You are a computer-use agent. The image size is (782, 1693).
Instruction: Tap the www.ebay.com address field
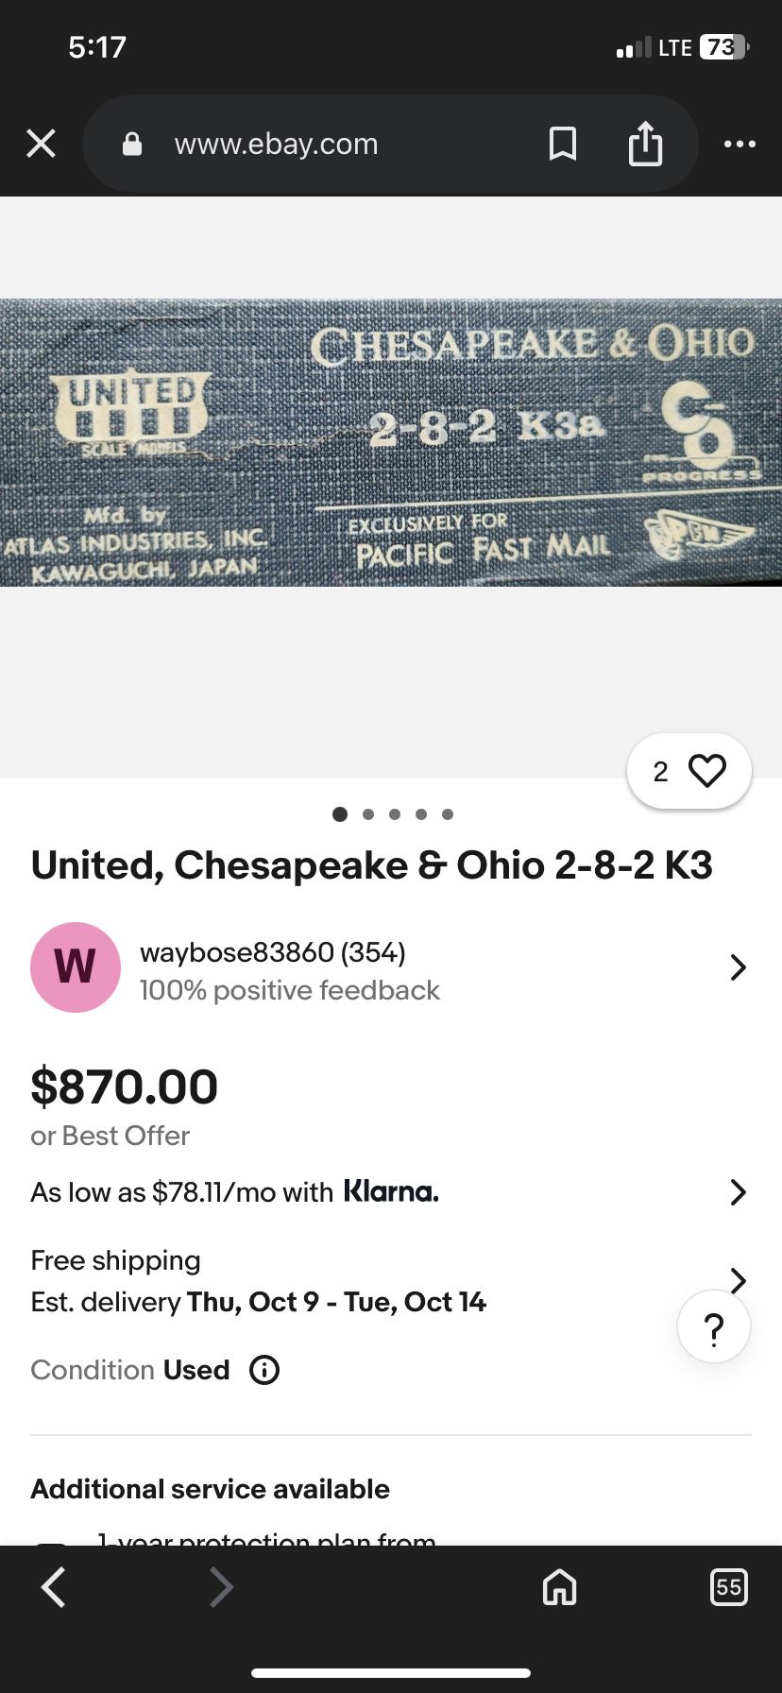click(x=276, y=144)
